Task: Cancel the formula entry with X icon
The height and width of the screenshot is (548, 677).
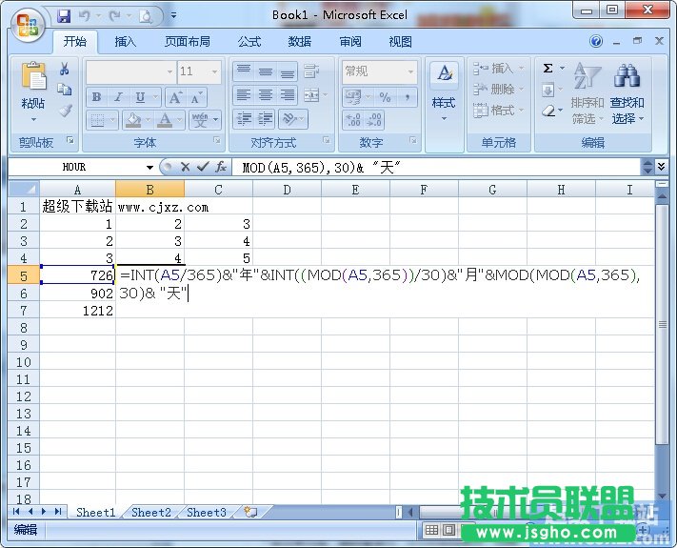Action: (x=185, y=167)
